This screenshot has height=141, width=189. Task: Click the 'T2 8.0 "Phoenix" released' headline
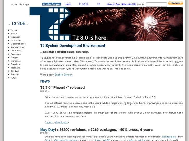tap(62, 88)
